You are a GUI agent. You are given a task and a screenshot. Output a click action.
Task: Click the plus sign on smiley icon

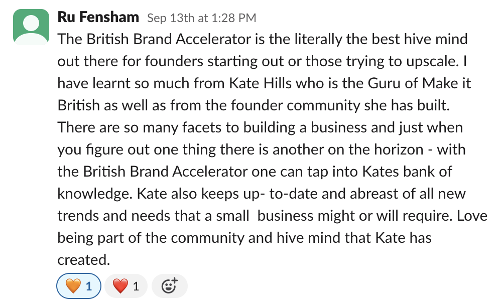175,281
